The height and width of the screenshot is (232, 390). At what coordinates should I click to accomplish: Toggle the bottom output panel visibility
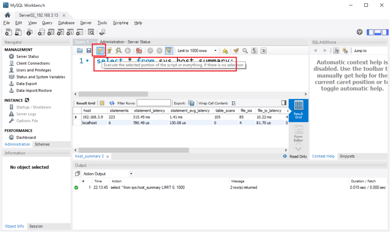tap(377, 32)
